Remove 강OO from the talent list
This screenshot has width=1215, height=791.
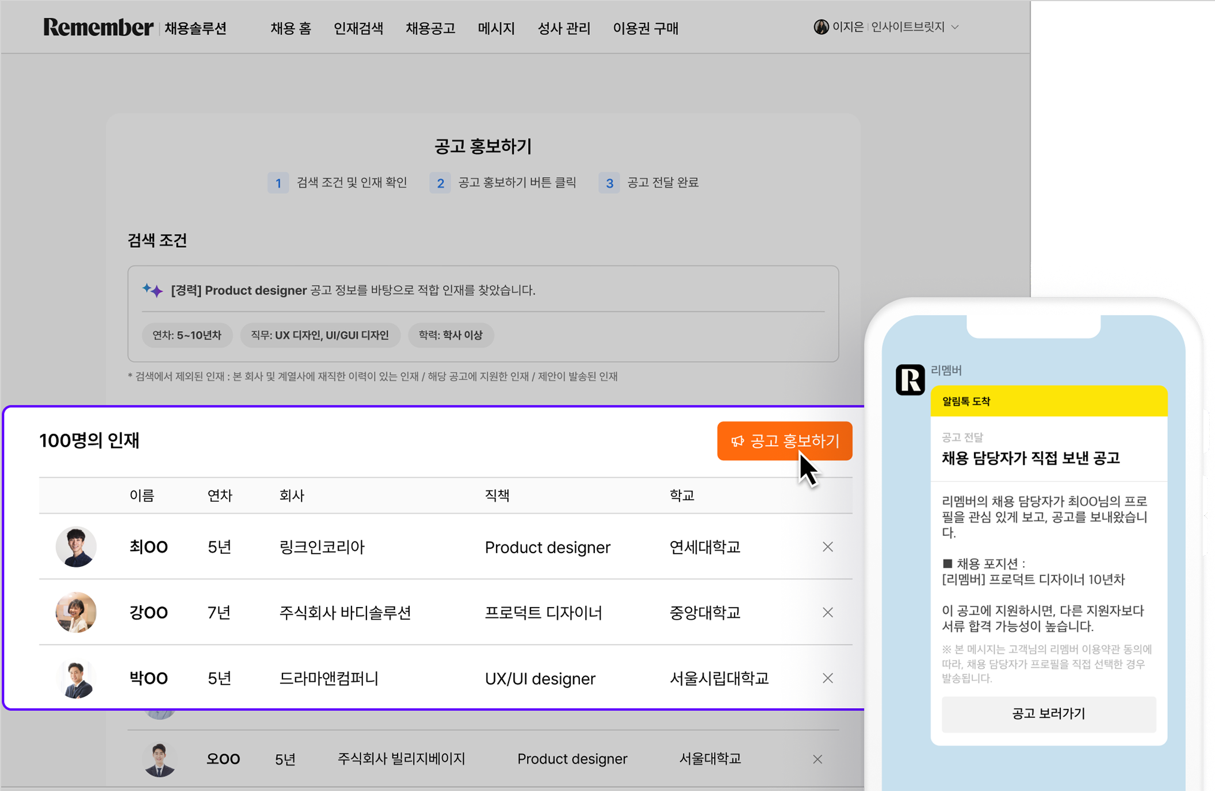click(x=828, y=612)
